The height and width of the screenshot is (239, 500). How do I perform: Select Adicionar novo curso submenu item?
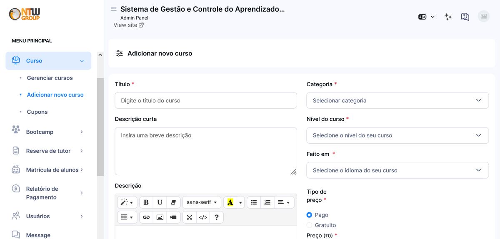(x=55, y=95)
